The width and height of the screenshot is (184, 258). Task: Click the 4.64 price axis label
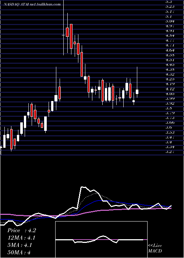click(x=170, y=50)
